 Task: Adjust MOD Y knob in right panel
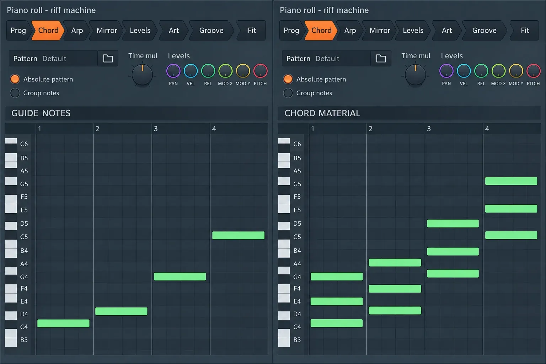coord(516,71)
